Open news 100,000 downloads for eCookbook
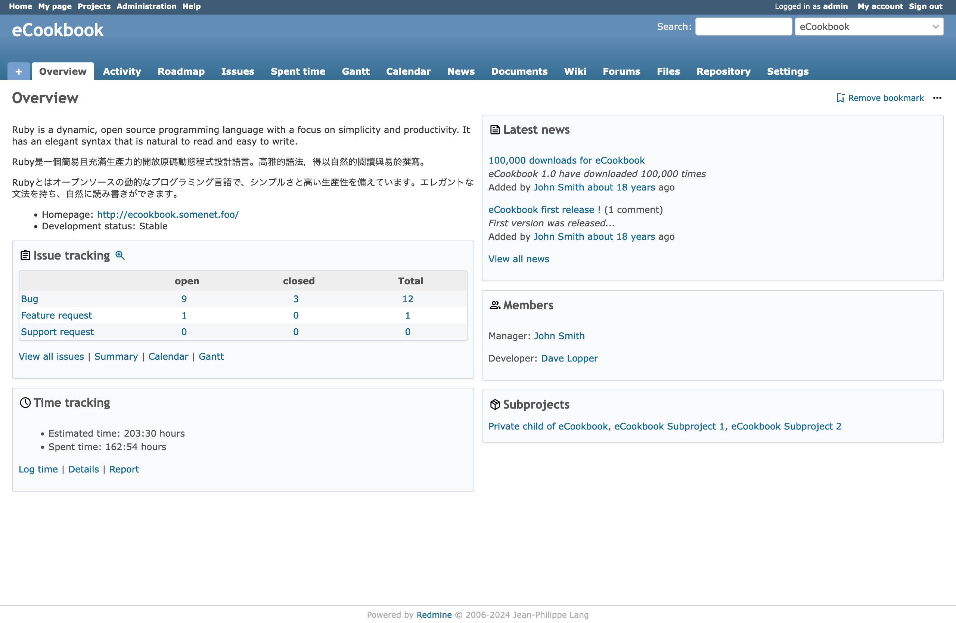Viewport: 956px width, 623px height. 567,161
